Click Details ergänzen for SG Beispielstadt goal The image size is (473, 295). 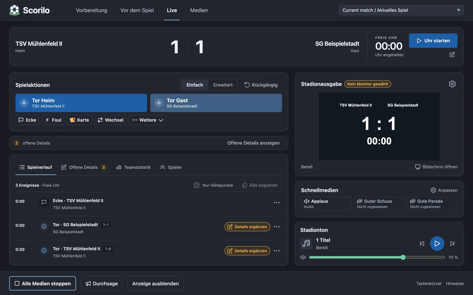tap(247, 227)
